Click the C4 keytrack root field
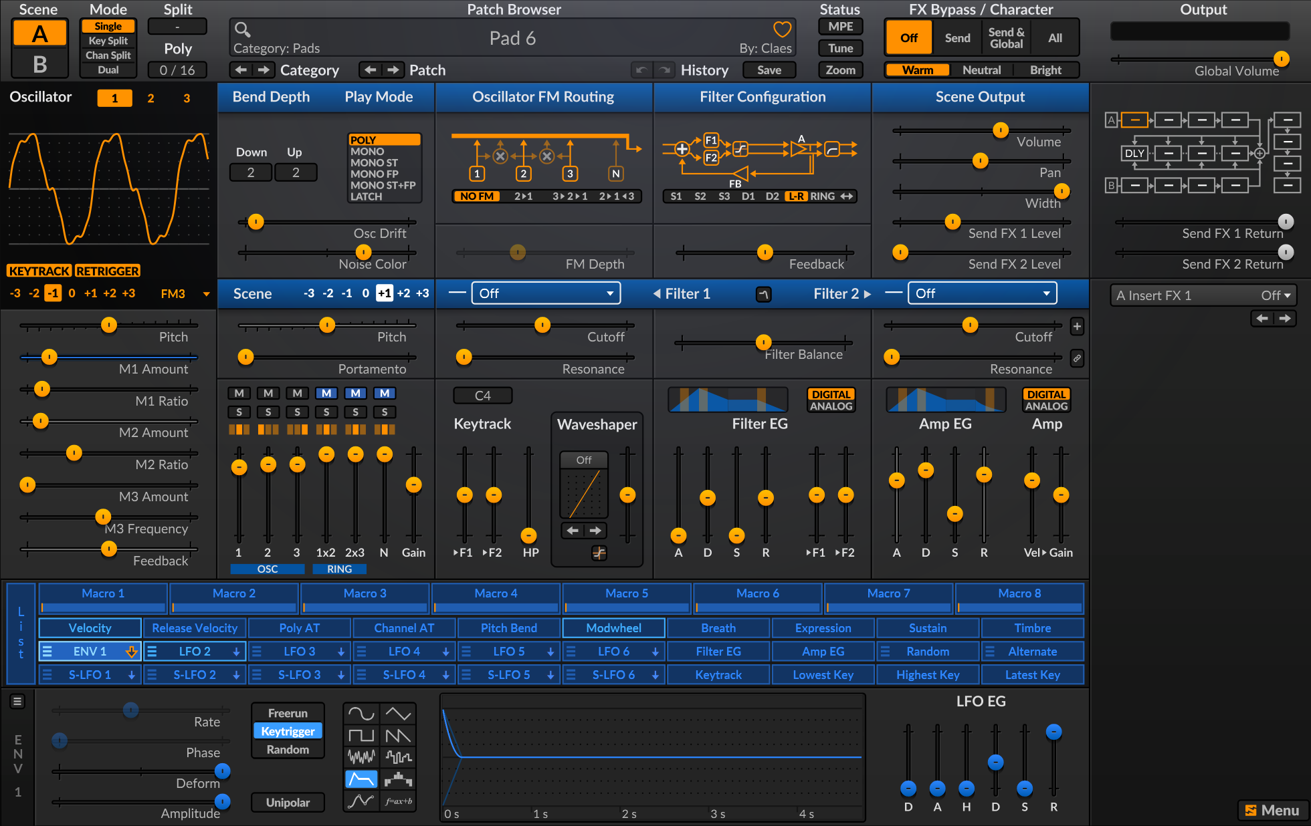Viewport: 1311px width, 826px height. [x=482, y=396]
